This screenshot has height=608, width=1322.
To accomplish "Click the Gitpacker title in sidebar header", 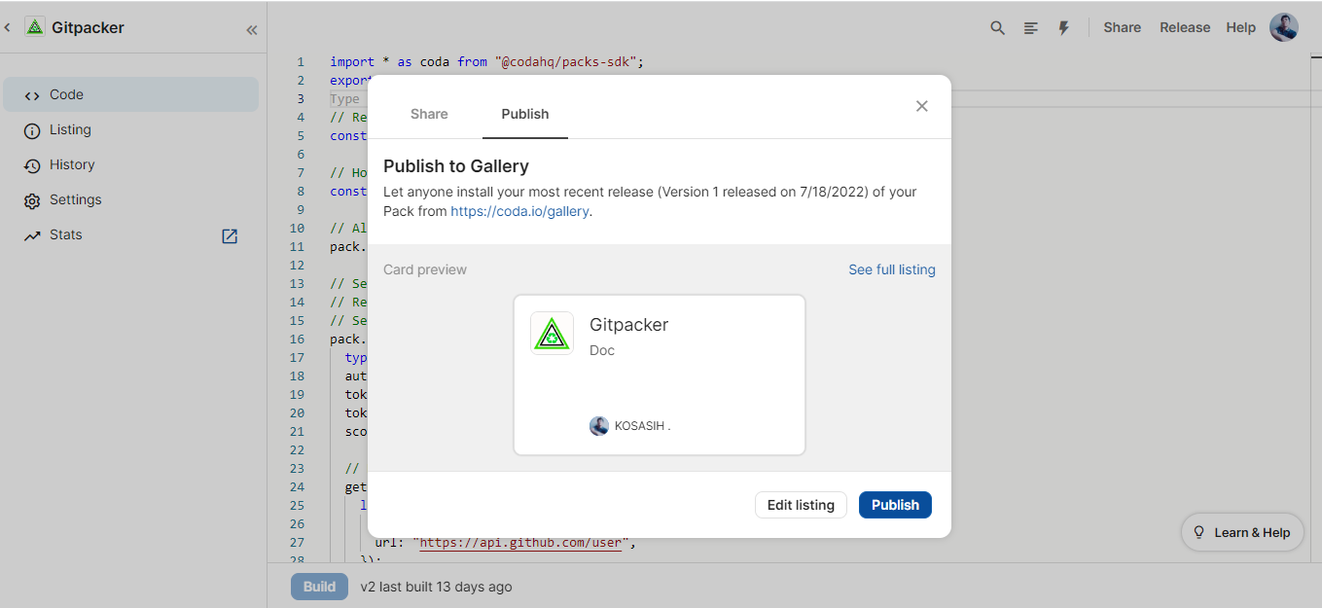I will click(x=88, y=28).
